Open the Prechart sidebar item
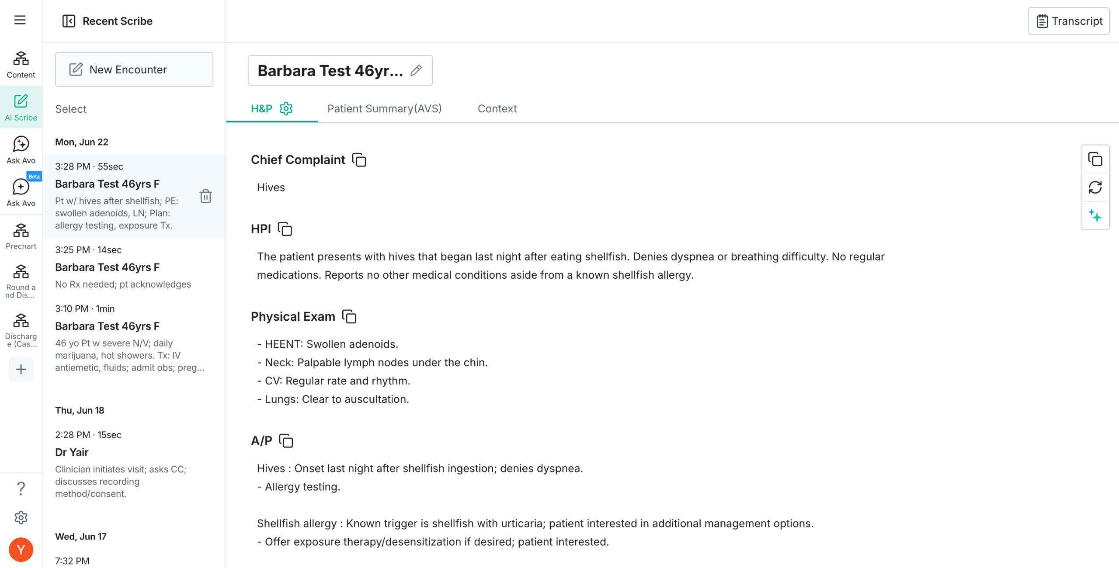The width and height of the screenshot is (1119, 568). [21, 236]
